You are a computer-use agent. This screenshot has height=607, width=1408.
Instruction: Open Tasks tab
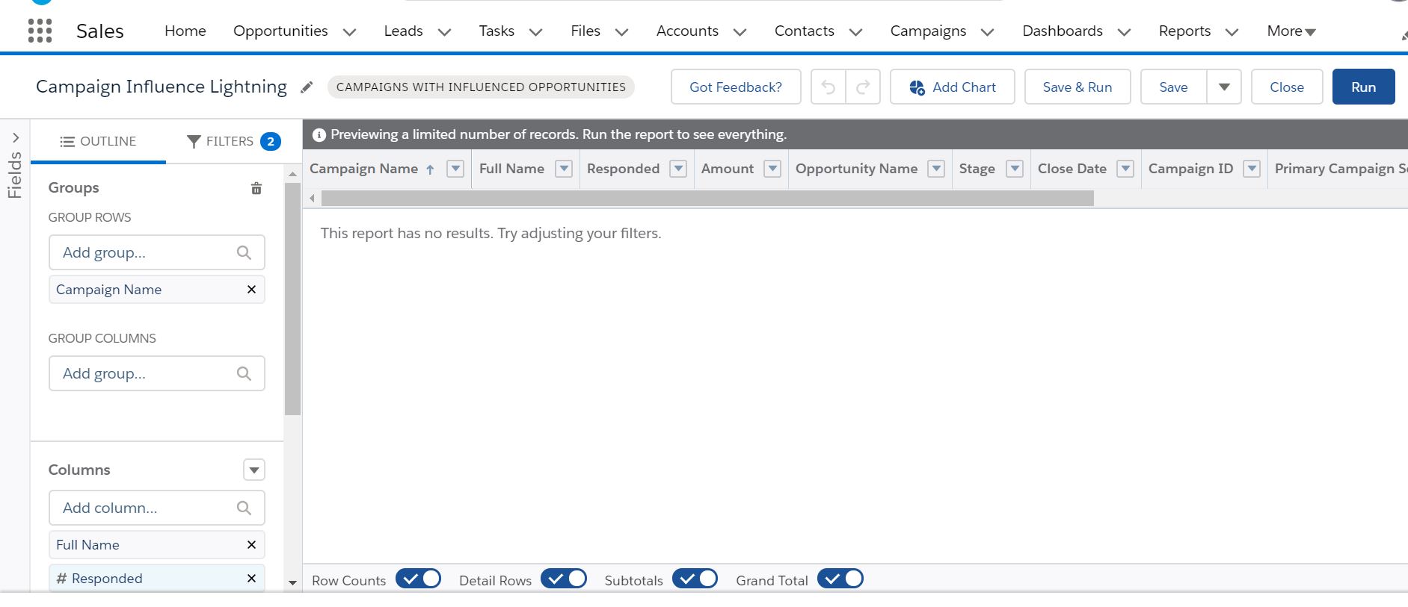[497, 31]
